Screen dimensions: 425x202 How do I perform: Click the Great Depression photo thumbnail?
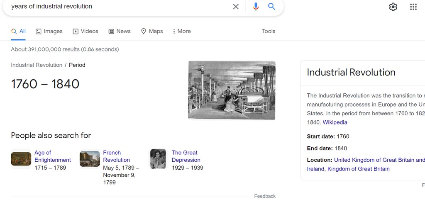click(158, 159)
